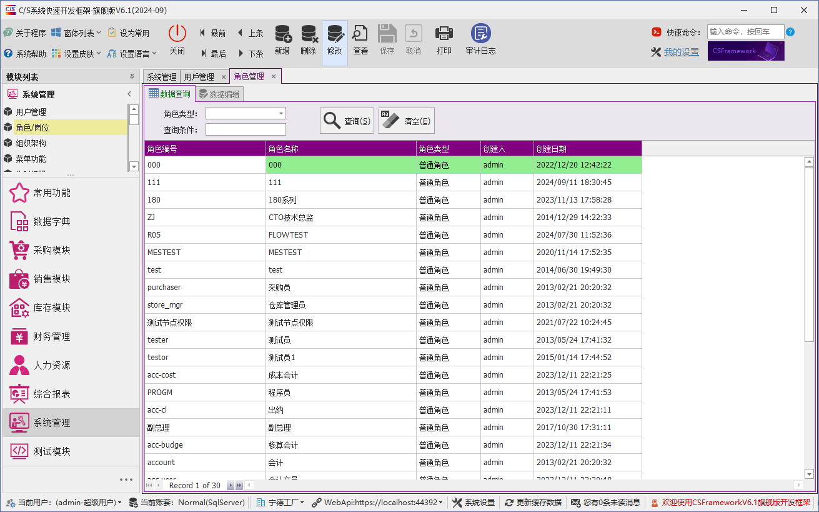Click 系统设置 in the status bar
This screenshot has height=512, width=819.
coord(474,503)
